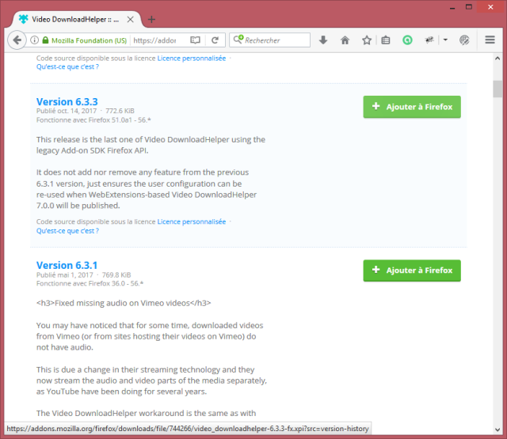Open the Downloads arrow icon
The height and width of the screenshot is (439, 507).
pos(323,40)
